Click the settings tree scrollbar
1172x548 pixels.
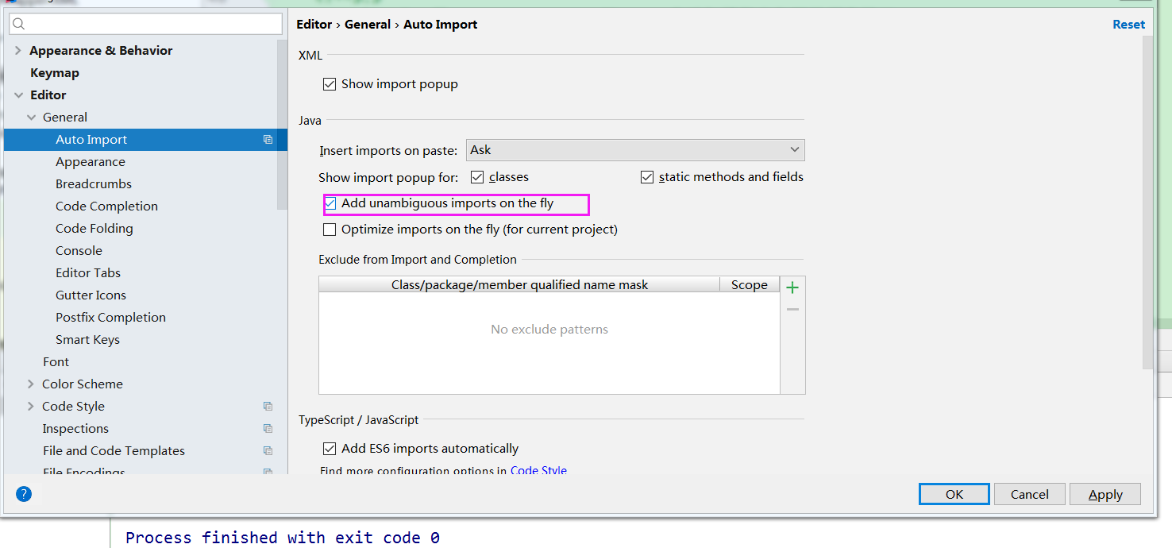(282, 125)
